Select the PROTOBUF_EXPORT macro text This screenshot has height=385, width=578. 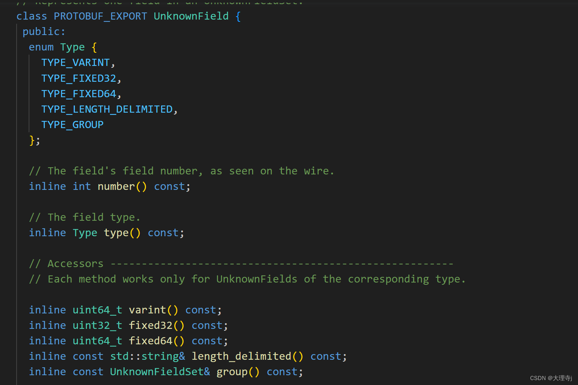tap(100, 16)
